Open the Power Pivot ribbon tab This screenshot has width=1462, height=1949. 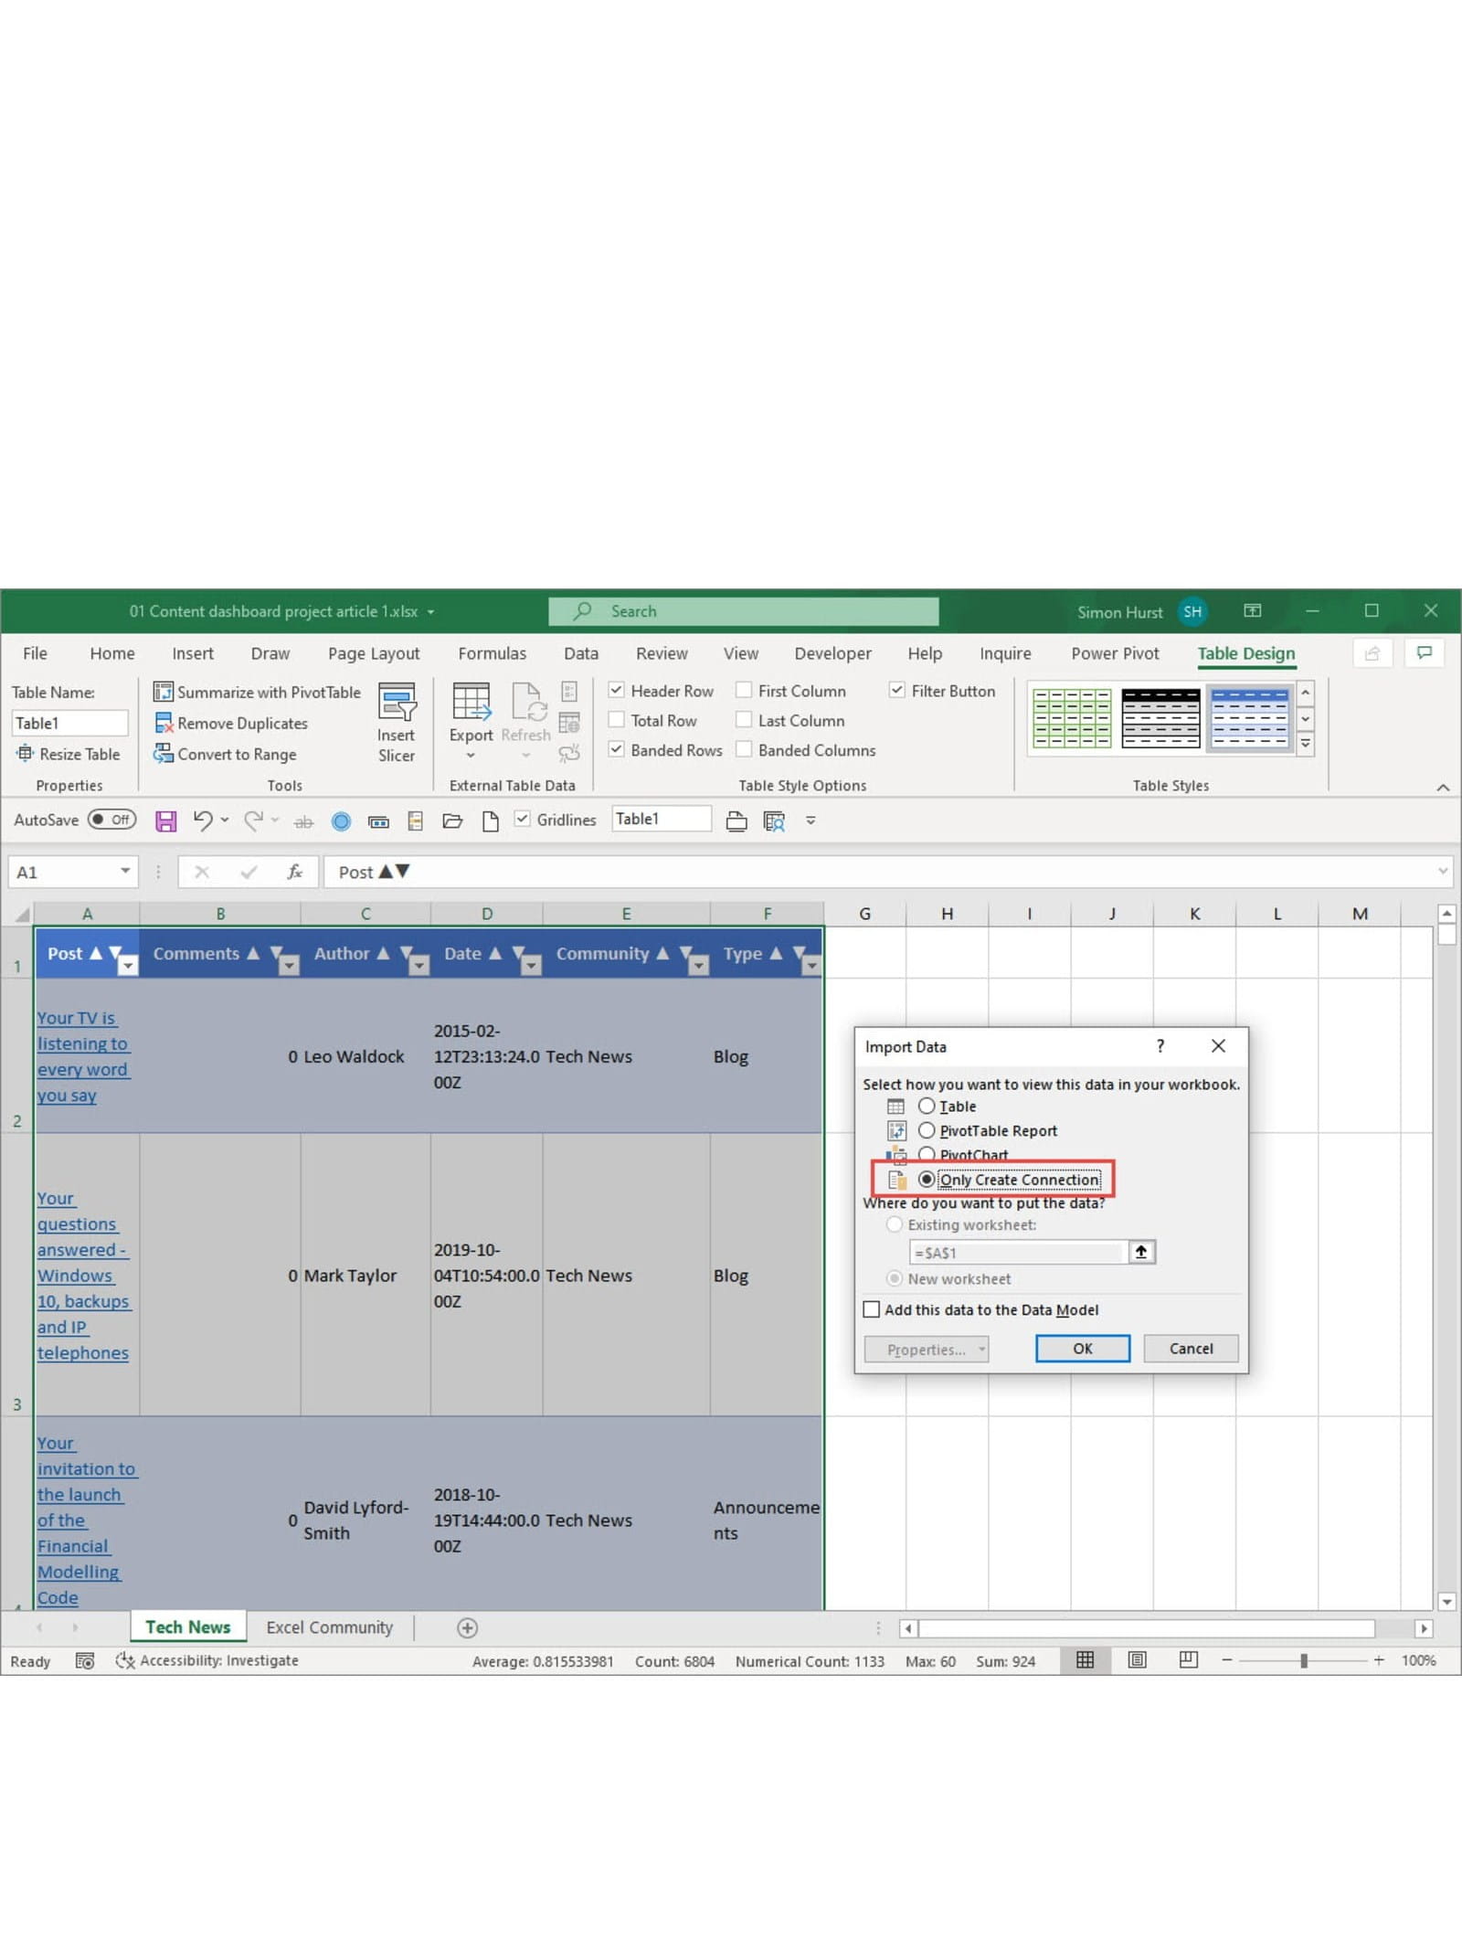tap(1114, 653)
